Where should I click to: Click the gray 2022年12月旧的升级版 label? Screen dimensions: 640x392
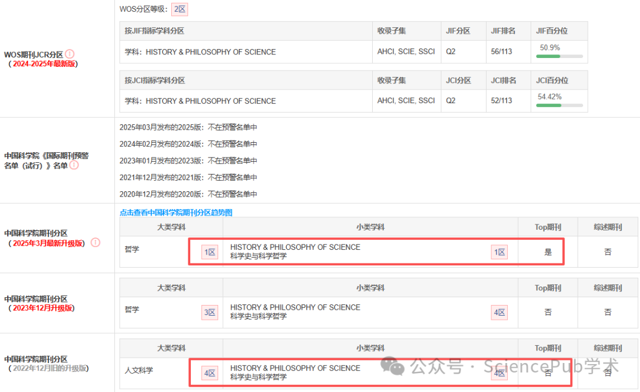click(49, 368)
